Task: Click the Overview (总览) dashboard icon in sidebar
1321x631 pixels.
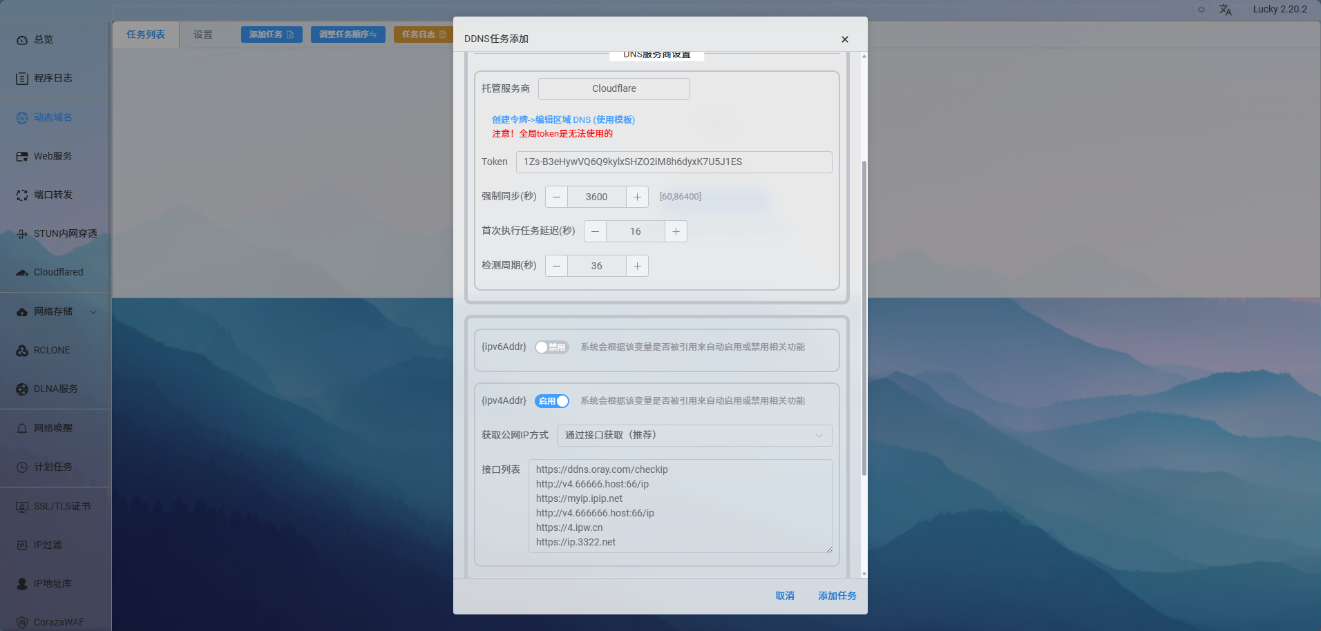Action: click(x=22, y=40)
